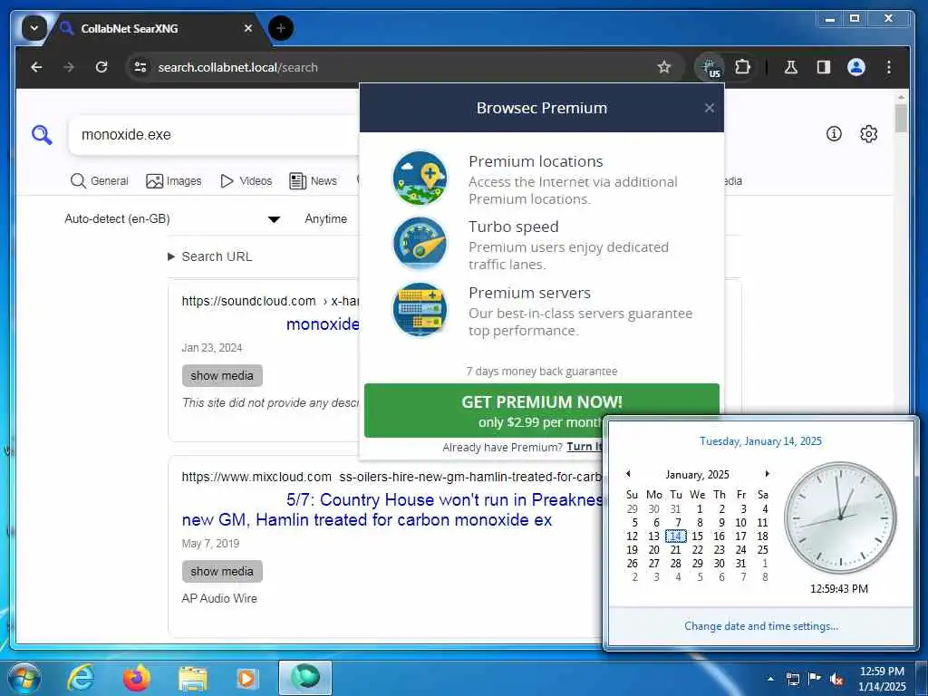
Task: Click the January, 2025 calendar header
Action: coord(697,475)
